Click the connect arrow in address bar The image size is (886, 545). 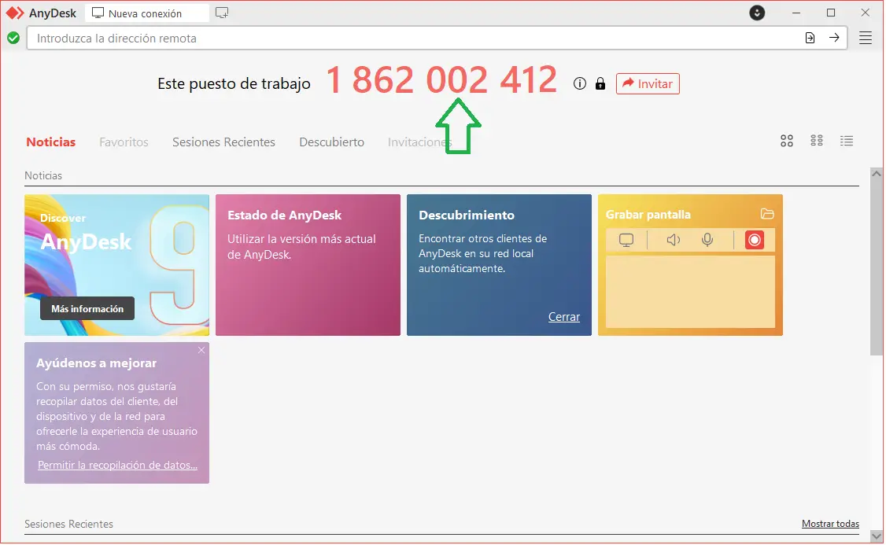(834, 38)
